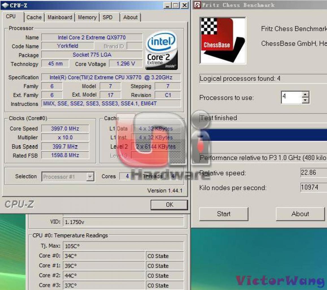Click the Core Voltage value '1.296 V'
Screen dimensions: 327x290
pyautogui.click(x=126, y=63)
